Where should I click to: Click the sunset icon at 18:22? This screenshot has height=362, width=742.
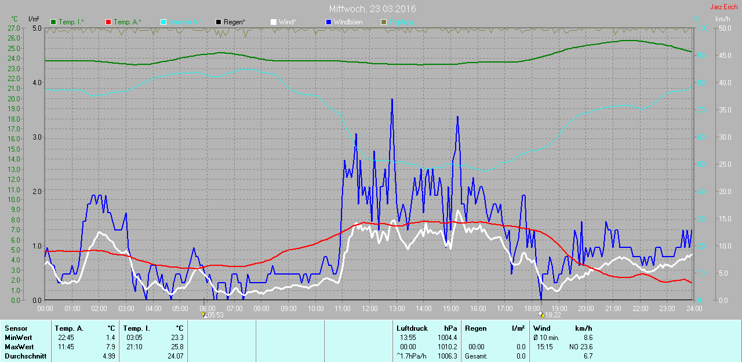pyautogui.click(x=542, y=315)
